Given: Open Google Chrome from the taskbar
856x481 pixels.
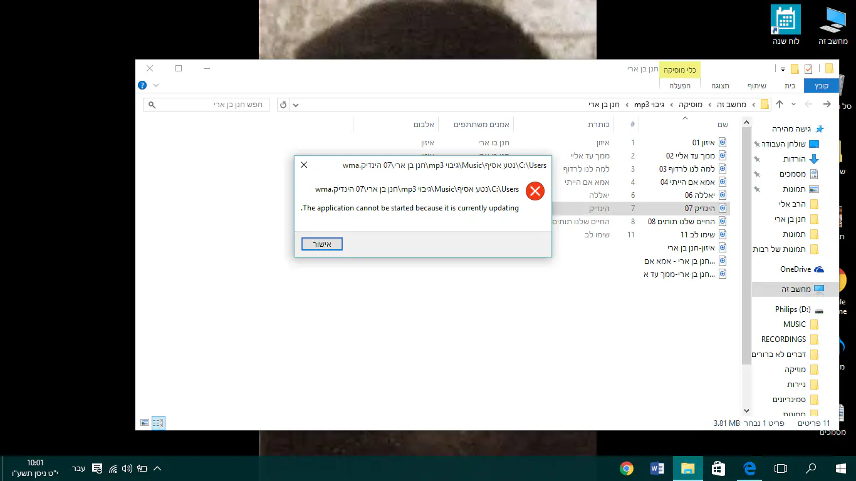Looking at the screenshot, I should tap(626, 468).
